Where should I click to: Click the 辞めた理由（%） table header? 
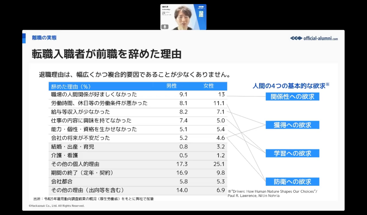pyautogui.click(x=71, y=87)
